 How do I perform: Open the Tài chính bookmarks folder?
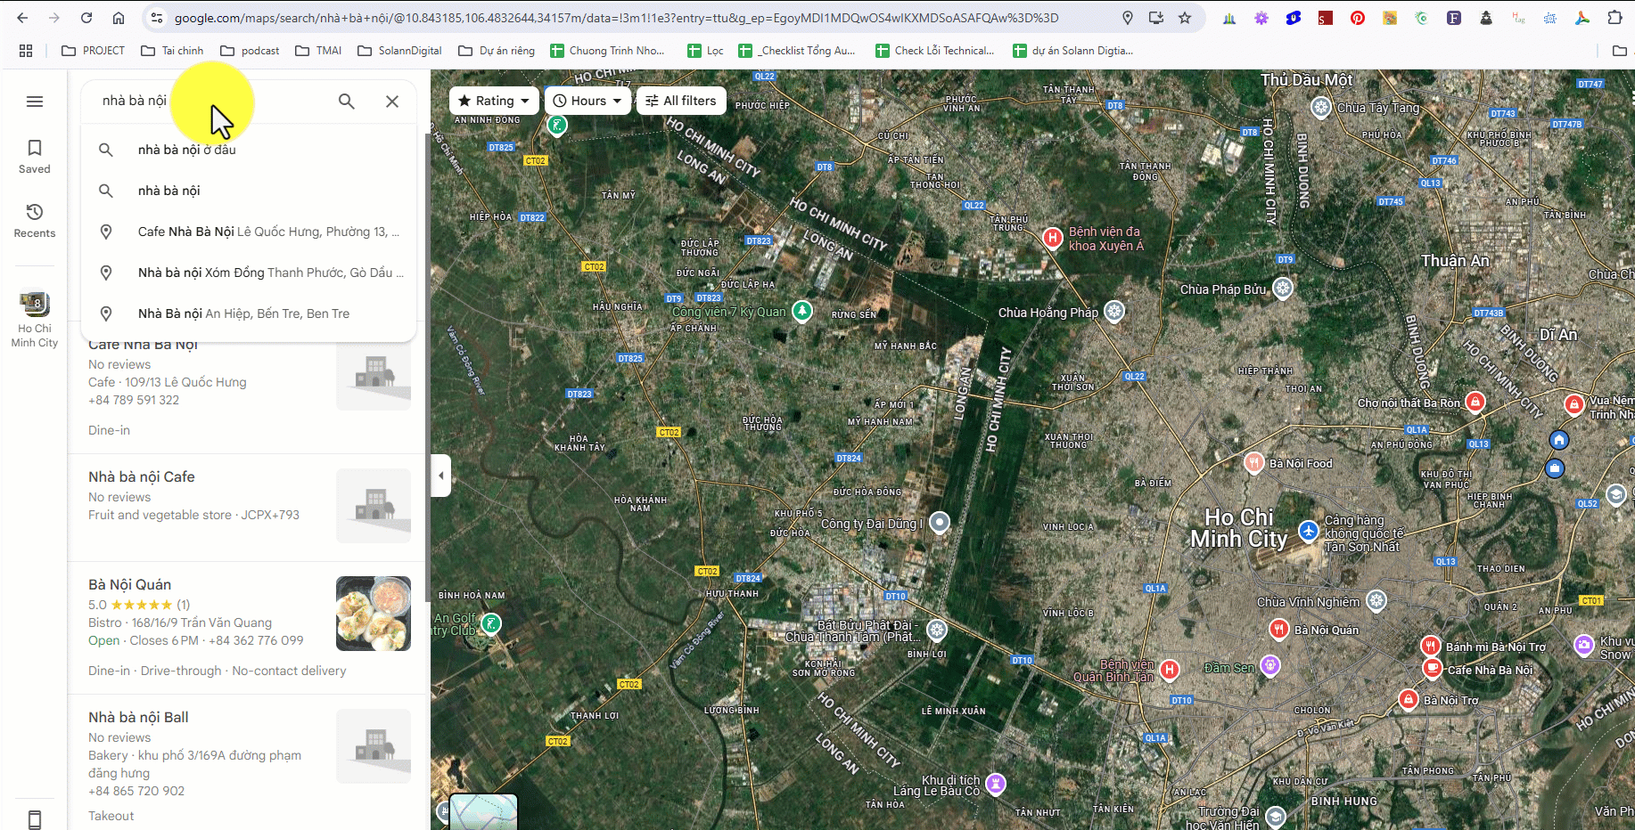coord(172,51)
